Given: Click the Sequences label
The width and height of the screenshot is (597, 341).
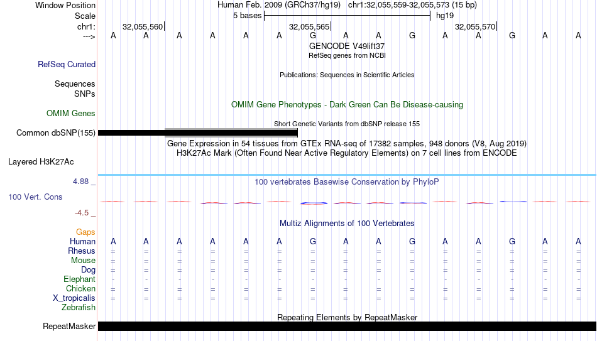Looking at the screenshot, I should [x=75, y=84].
